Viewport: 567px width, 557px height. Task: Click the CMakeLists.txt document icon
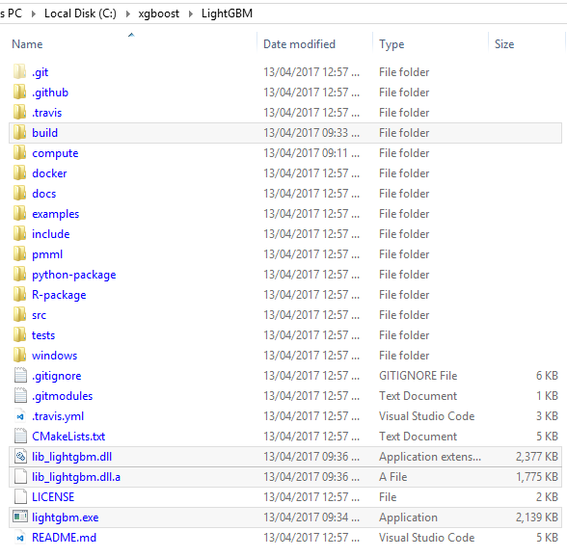20,436
